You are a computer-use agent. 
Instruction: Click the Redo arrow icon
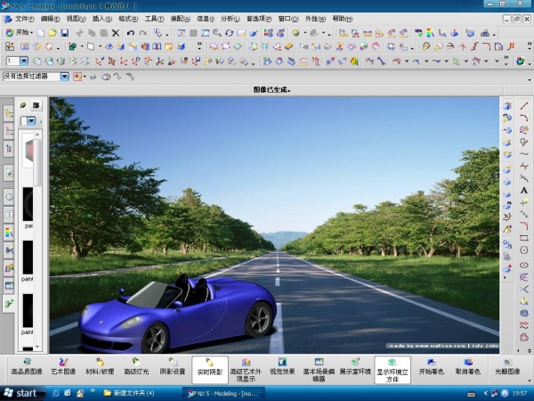143,33
